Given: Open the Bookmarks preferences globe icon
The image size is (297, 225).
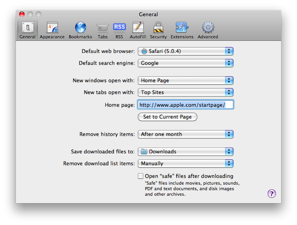Looking at the screenshot, I should click(x=80, y=27).
